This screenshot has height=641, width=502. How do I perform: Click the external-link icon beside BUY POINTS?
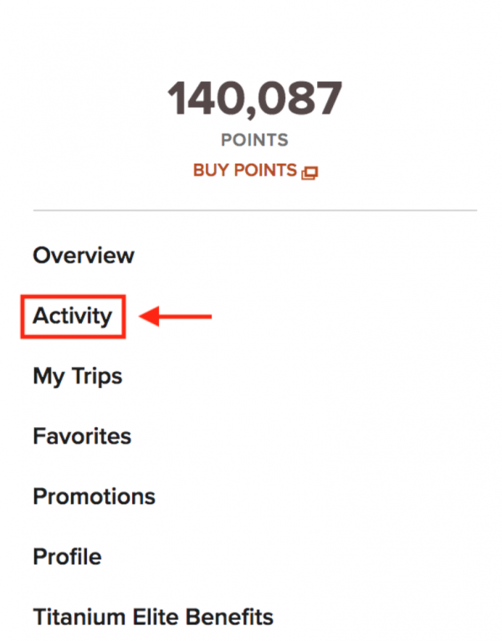310,172
